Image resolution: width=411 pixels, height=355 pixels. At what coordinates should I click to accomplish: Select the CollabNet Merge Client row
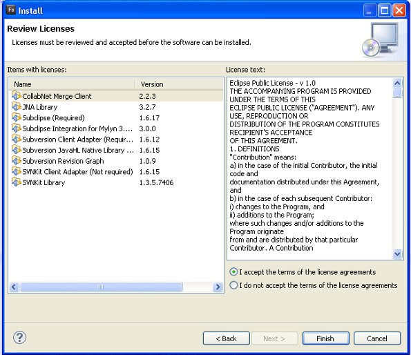pyautogui.click(x=116, y=96)
